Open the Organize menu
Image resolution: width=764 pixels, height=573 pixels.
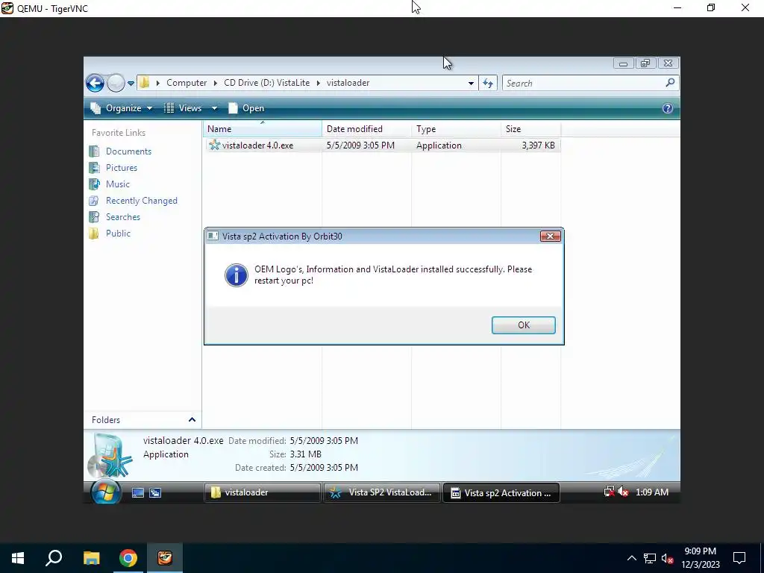(x=122, y=108)
